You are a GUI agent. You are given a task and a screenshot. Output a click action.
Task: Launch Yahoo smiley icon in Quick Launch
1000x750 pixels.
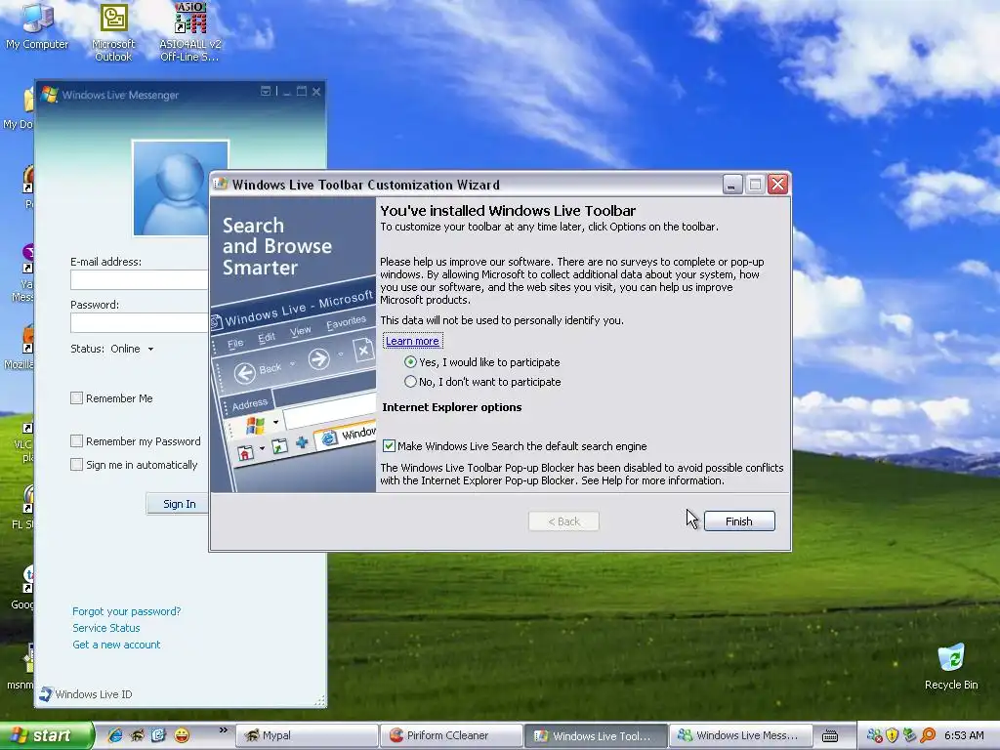click(182, 735)
